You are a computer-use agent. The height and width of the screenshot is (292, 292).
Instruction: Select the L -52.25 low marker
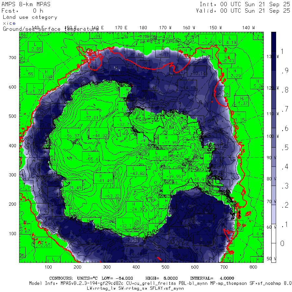coord(159,155)
